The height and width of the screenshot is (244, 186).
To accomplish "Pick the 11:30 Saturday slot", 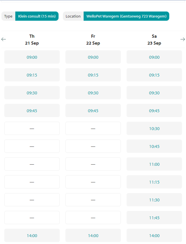I will click(154, 200).
